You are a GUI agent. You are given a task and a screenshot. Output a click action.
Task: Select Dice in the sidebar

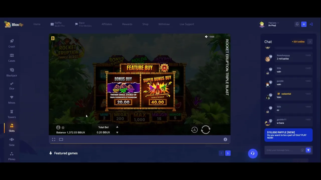[x=12, y=86]
